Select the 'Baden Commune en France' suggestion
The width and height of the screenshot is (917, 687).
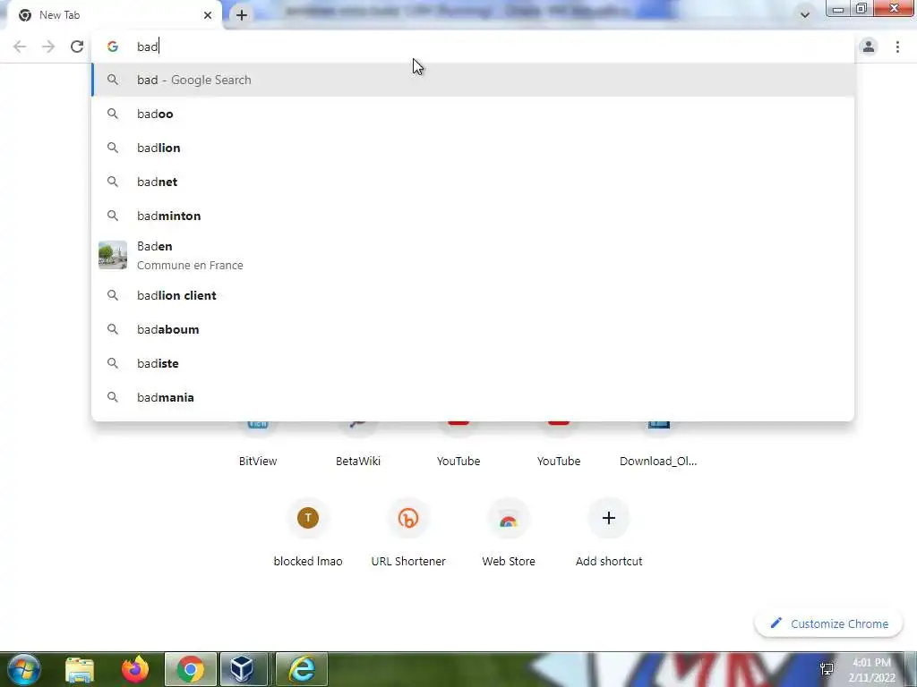click(473, 255)
